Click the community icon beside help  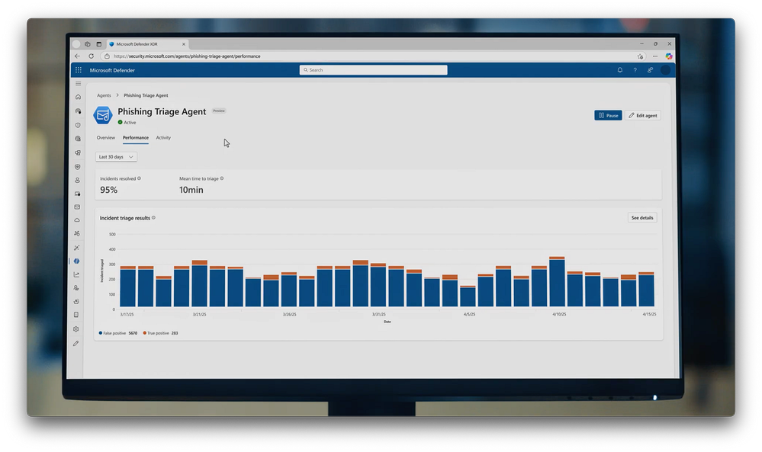click(650, 70)
